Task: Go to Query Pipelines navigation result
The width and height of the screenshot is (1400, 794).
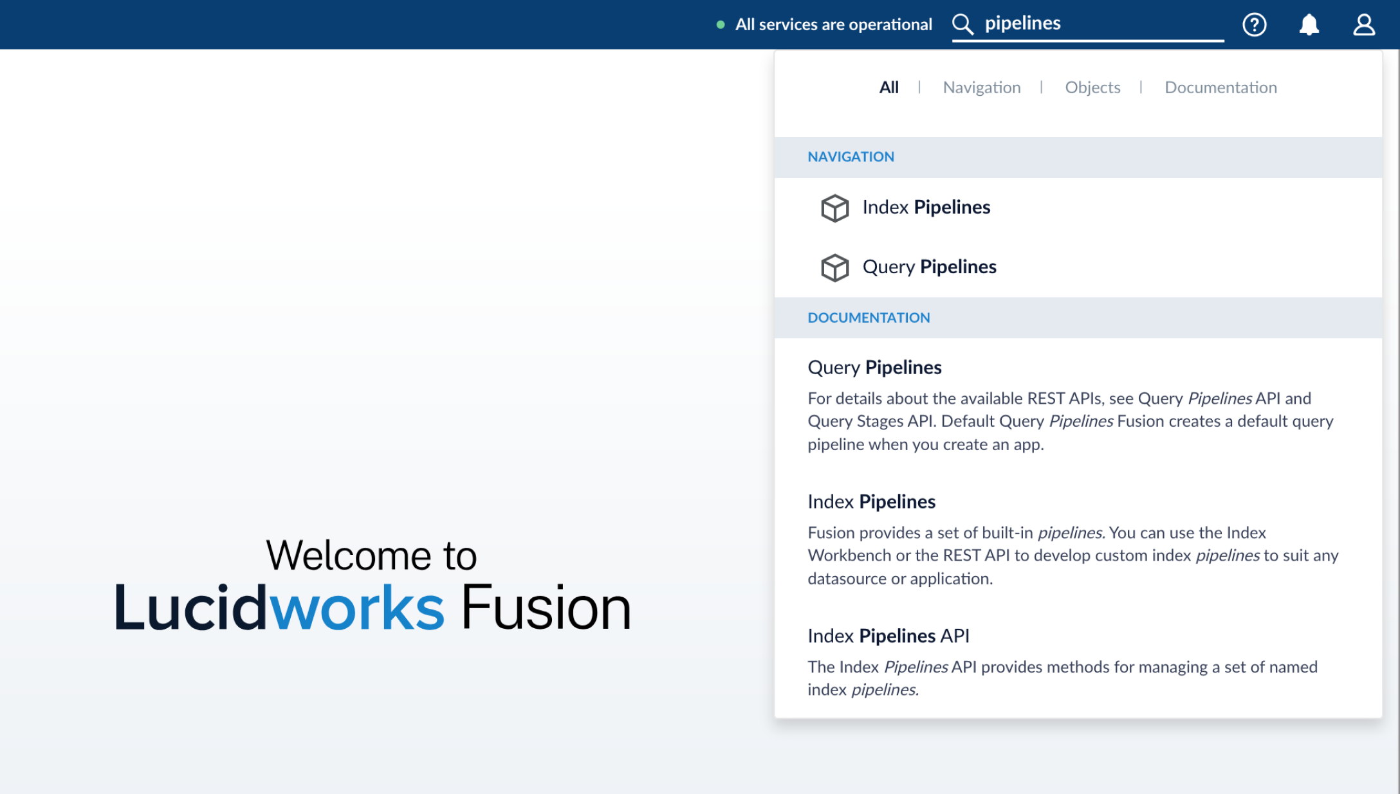Action: tap(1078, 267)
